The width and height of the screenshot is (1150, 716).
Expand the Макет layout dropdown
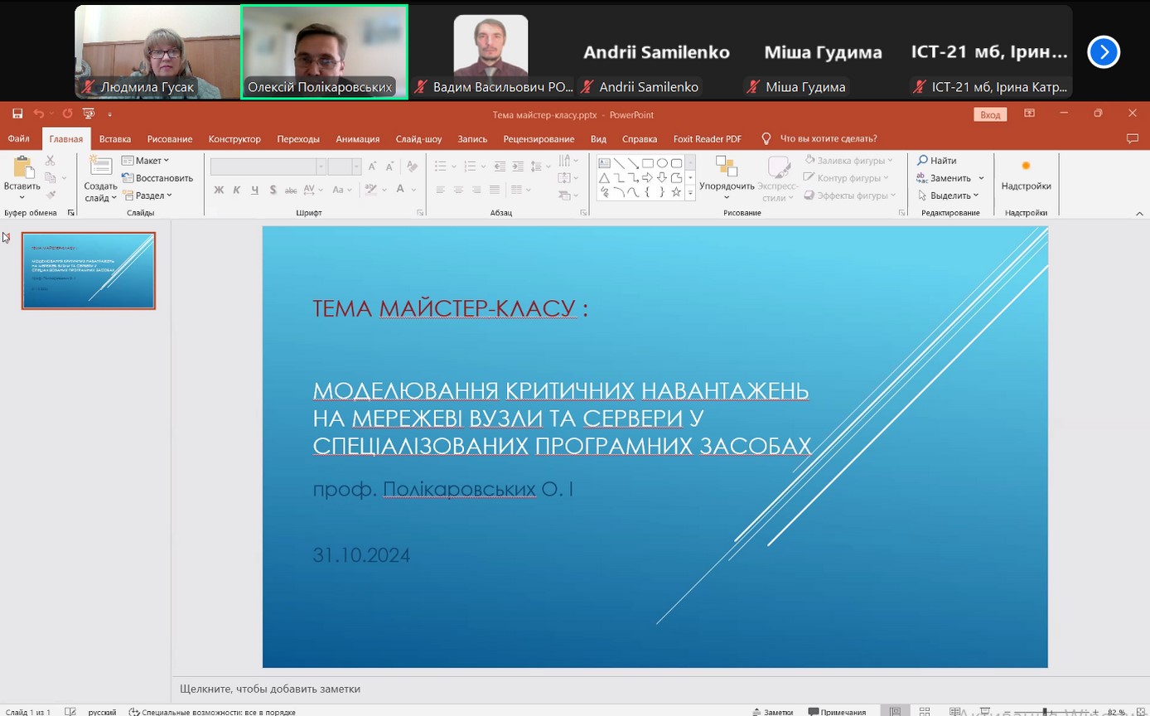(x=145, y=161)
